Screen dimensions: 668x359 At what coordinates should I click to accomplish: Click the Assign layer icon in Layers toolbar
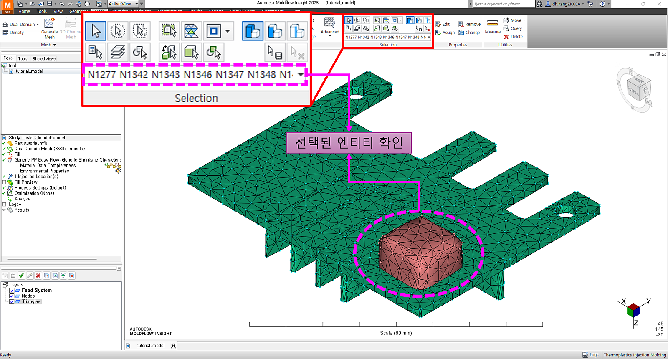tap(55, 276)
